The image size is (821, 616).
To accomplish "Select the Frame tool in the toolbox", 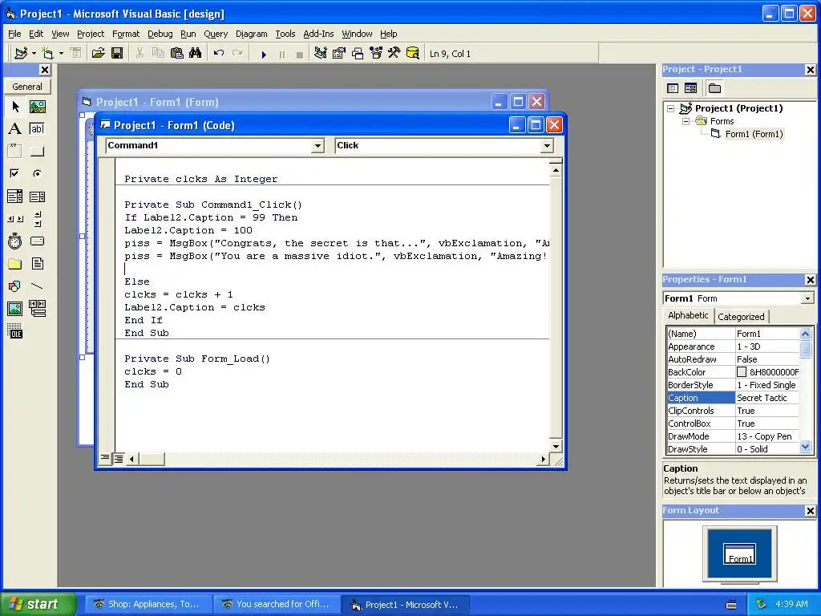I will (15, 152).
